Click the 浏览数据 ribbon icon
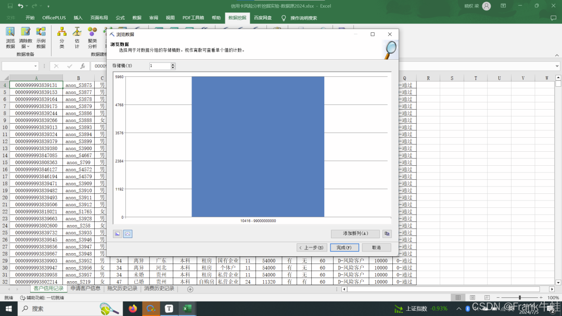This screenshot has width=562, height=316. coord(10,37)
